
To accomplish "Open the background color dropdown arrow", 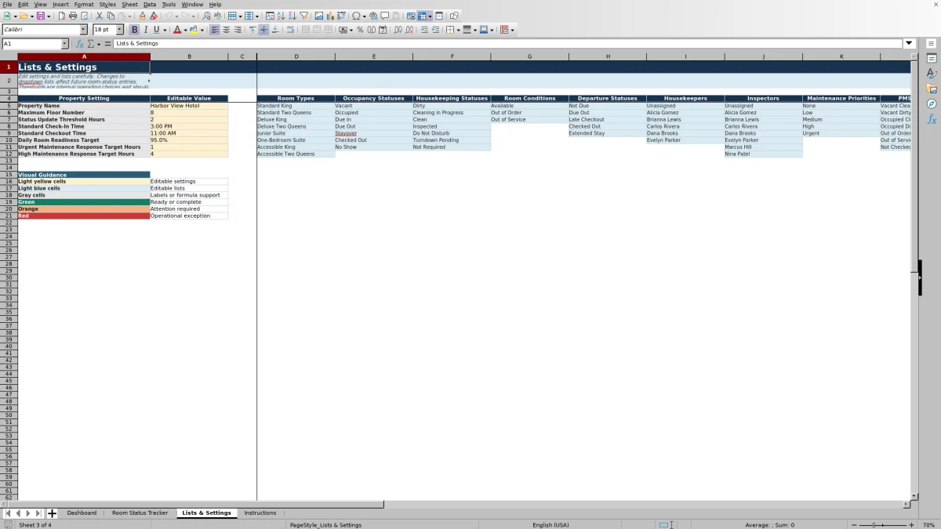I will coord(202,30).
